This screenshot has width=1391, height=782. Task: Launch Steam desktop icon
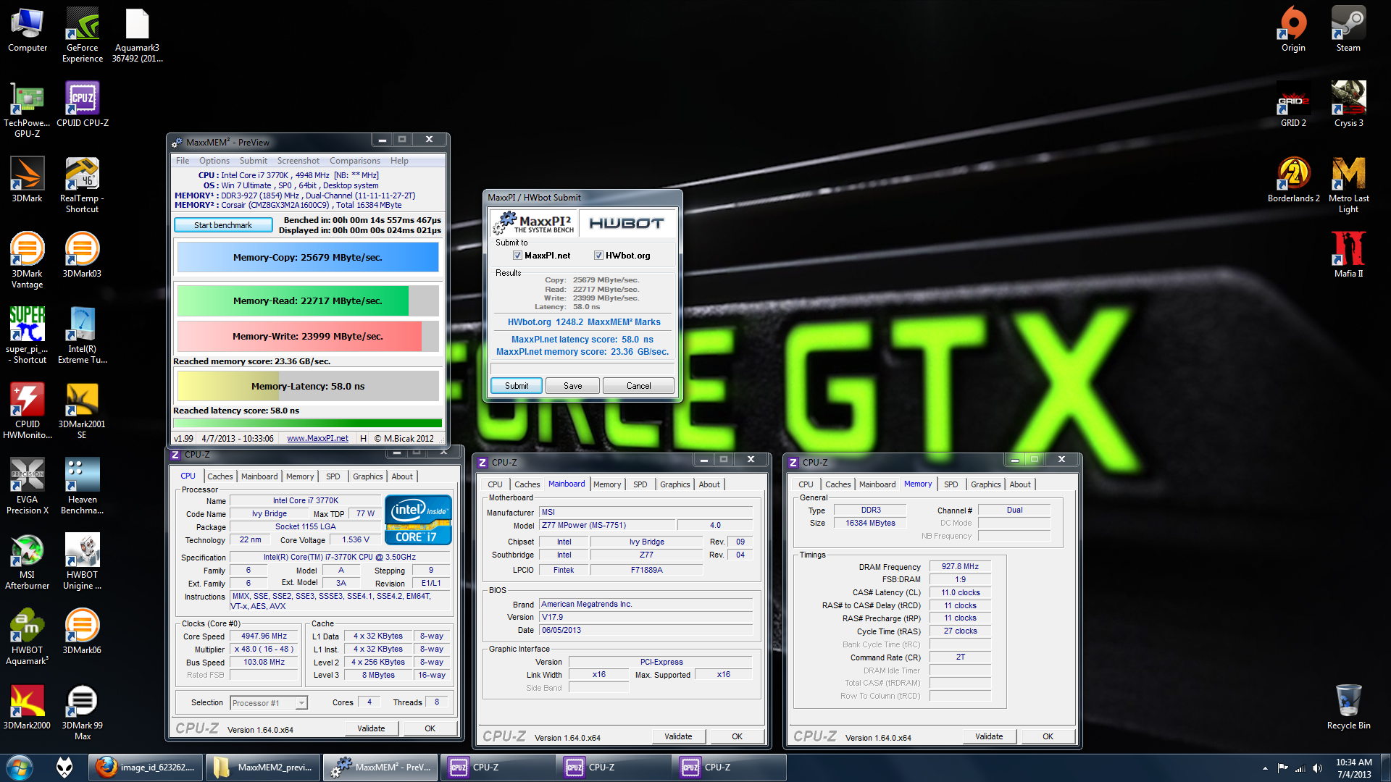point(1348,29)
